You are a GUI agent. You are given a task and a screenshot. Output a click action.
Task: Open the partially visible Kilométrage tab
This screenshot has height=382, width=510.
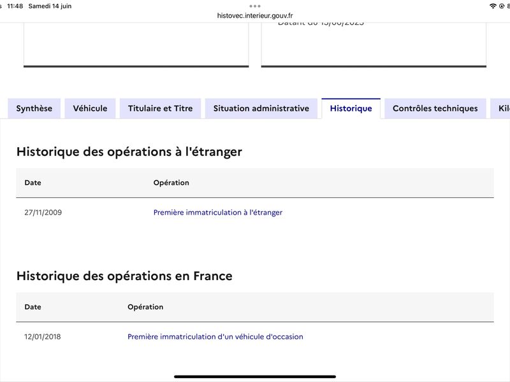(x=500, y=108)
